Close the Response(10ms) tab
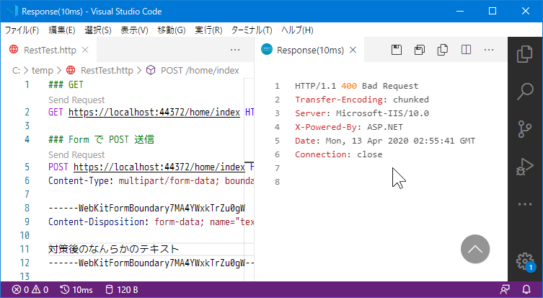The width and height of the screenshot is (543, 298). pyautogui.click(x=353, y=50)
